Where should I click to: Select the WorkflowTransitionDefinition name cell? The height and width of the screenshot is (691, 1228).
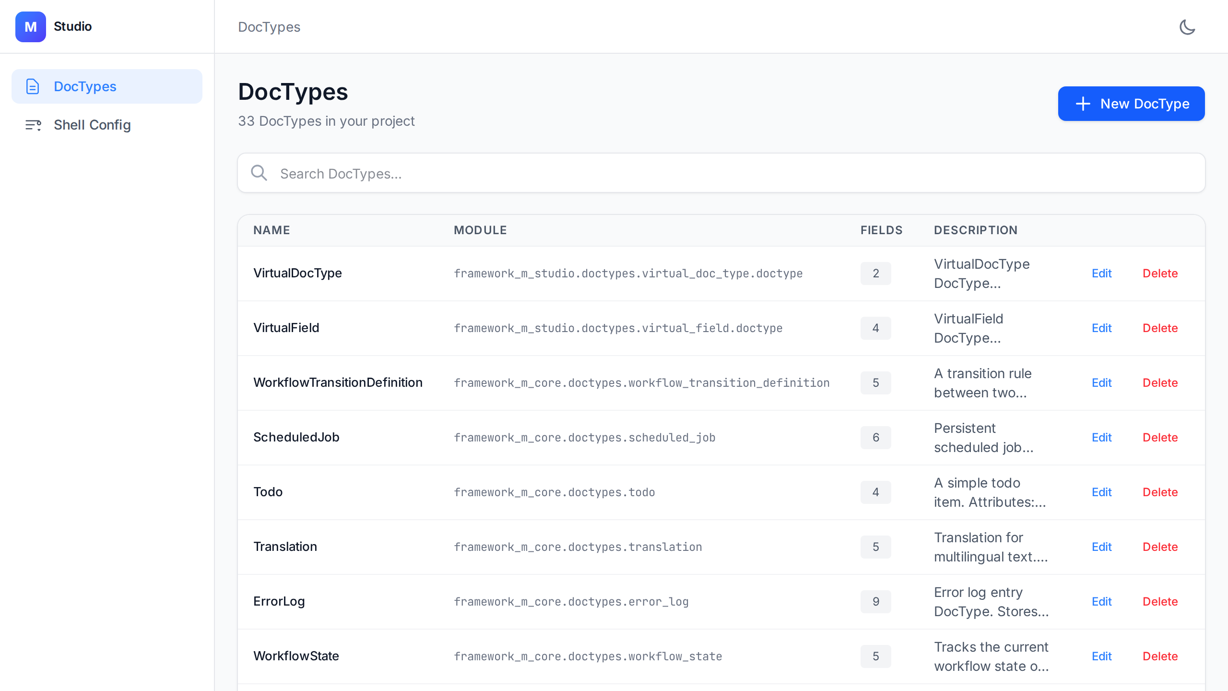(338, 382)
